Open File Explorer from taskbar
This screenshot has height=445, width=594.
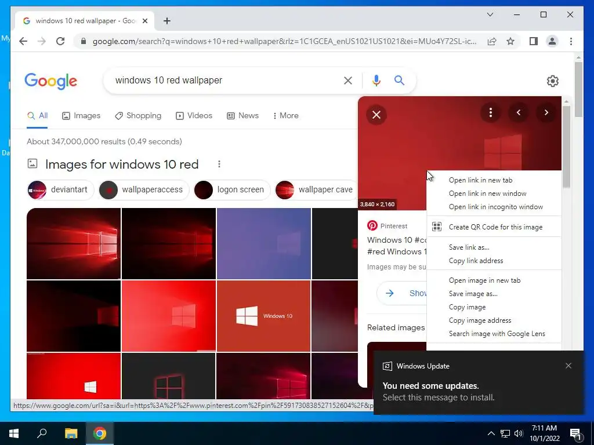[71, 433]
